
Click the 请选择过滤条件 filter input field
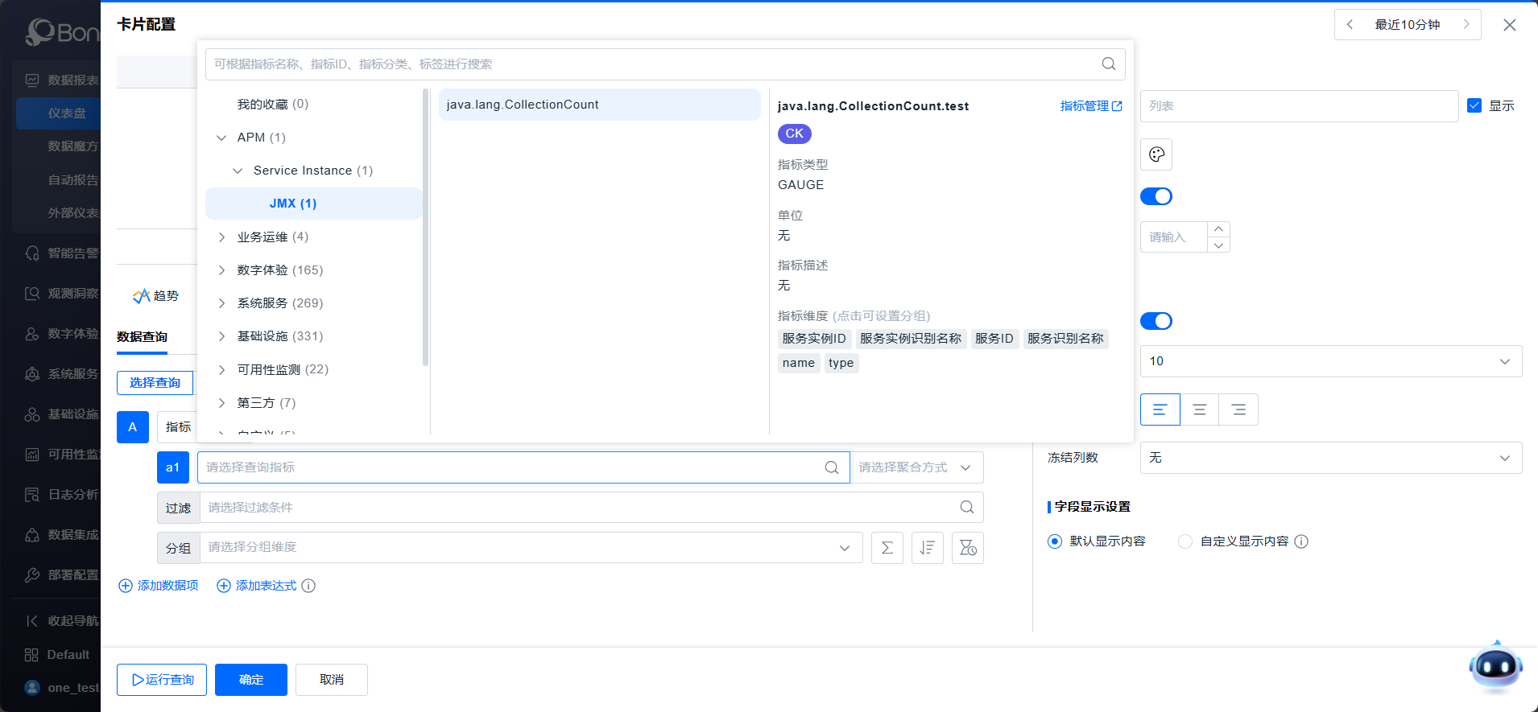click(580, 508)
